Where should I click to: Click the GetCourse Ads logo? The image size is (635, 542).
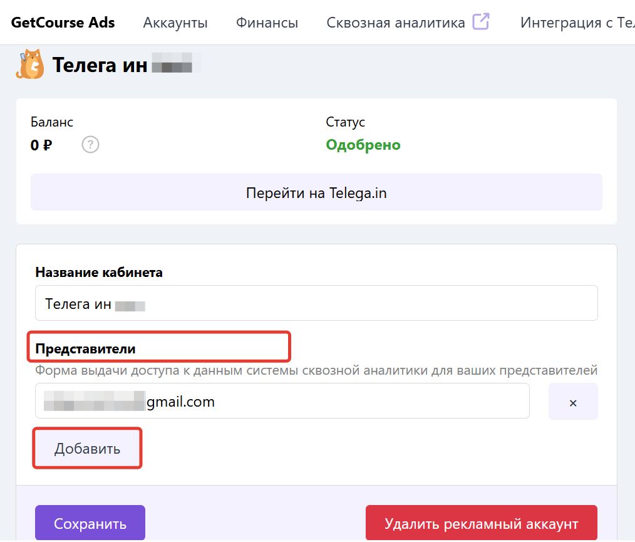[63, 22]
